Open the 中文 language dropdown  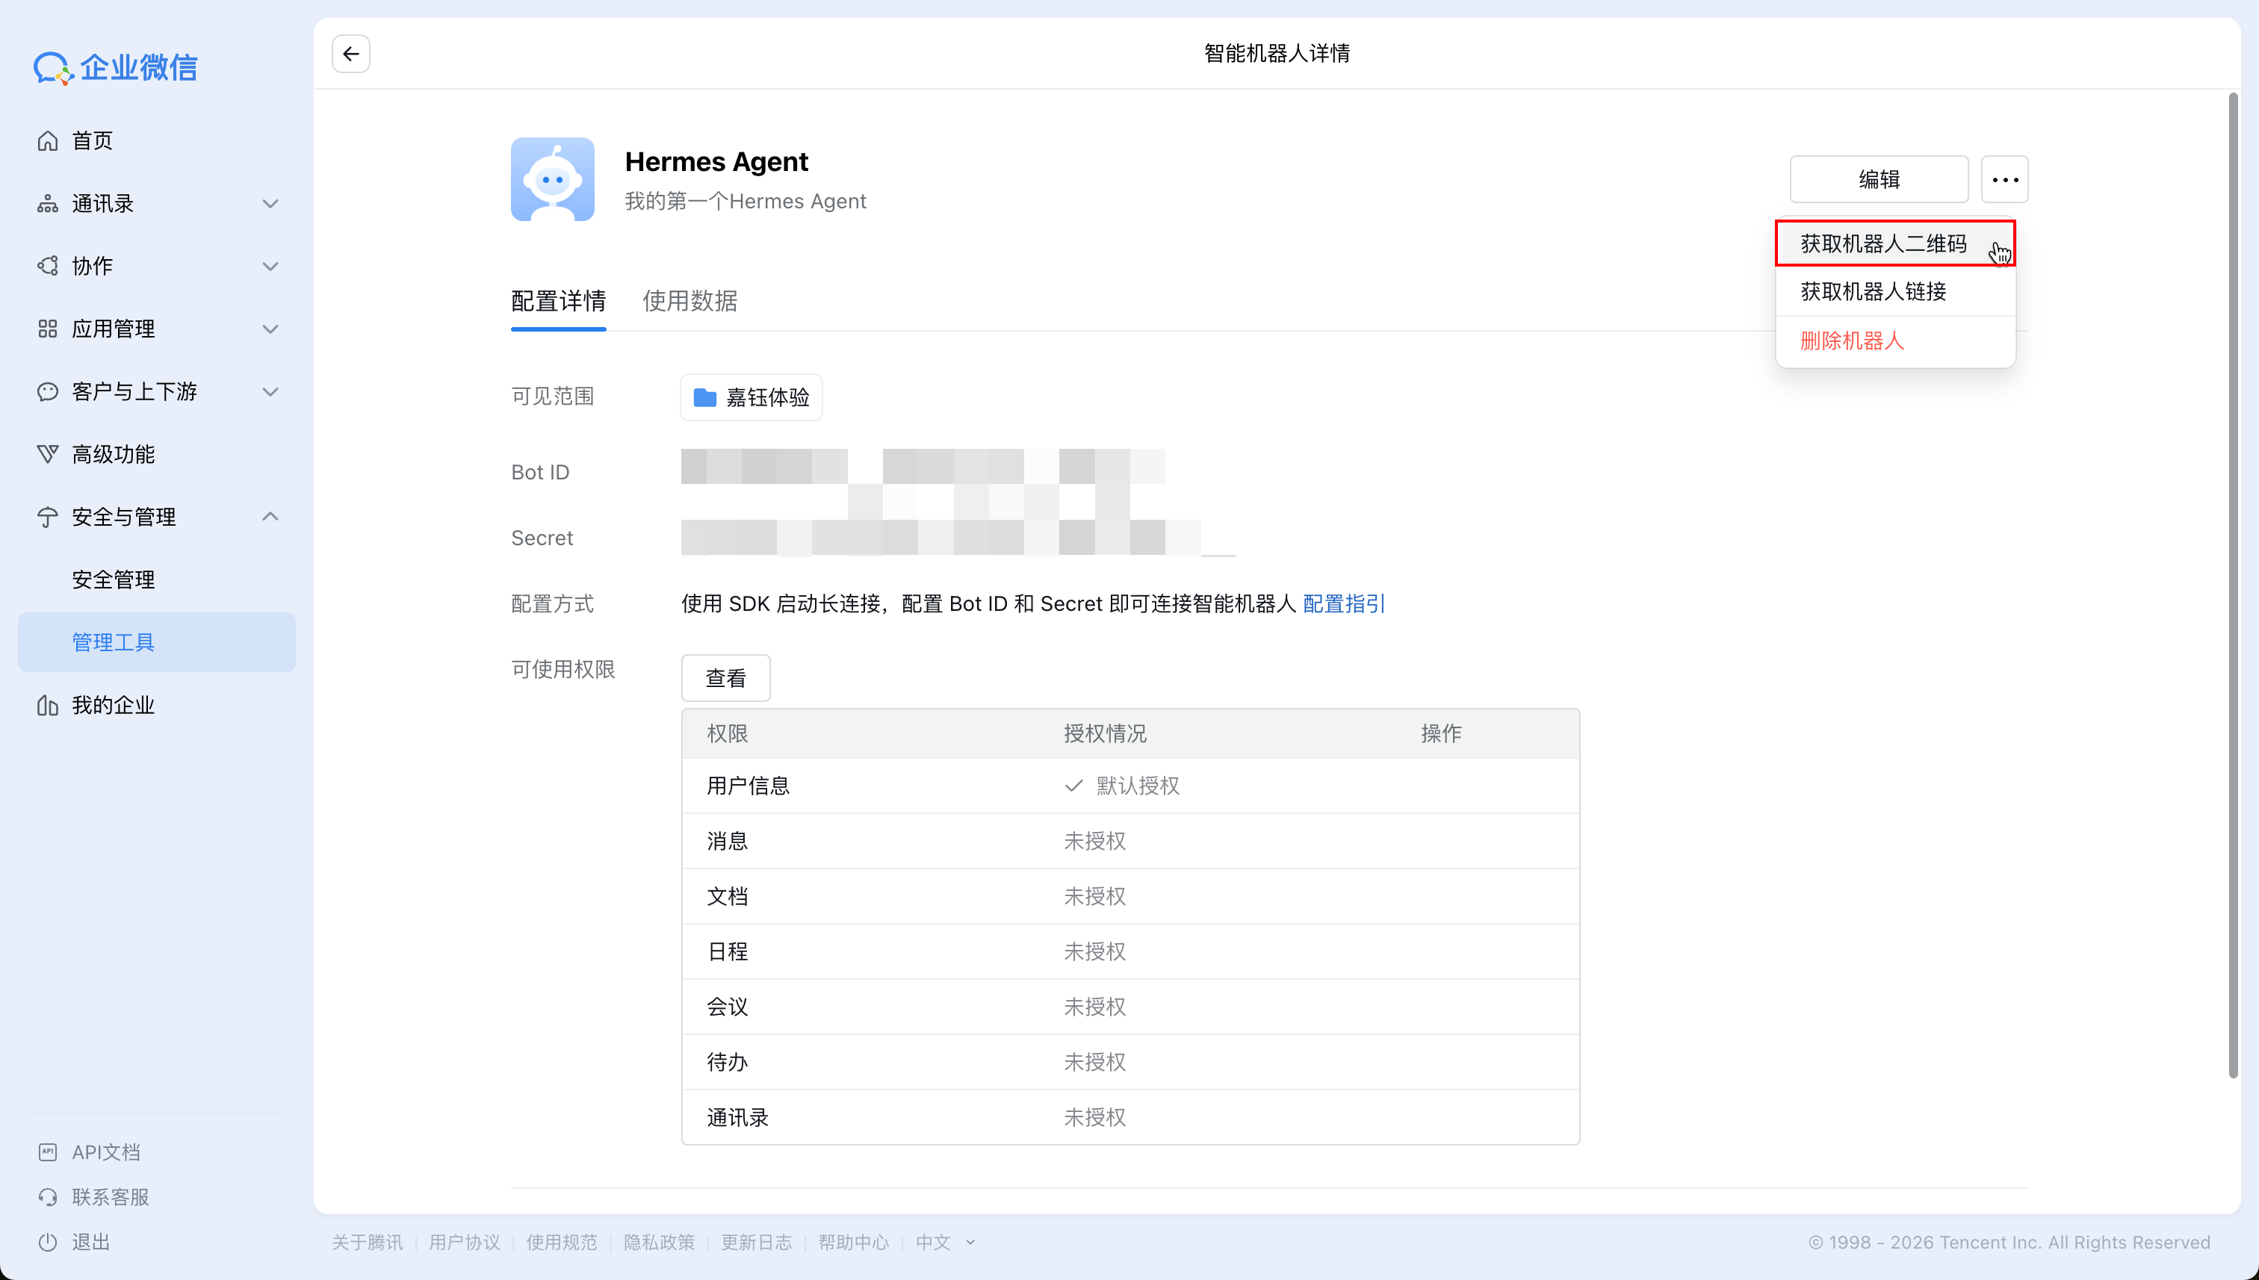[x=945, y=1242]
